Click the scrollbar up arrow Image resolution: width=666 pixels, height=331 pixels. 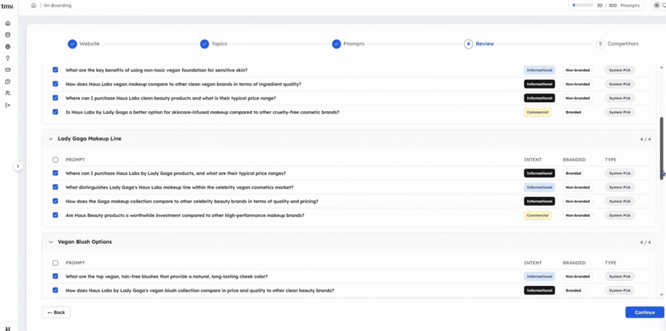pyautogui.click(x=661, y=68)
